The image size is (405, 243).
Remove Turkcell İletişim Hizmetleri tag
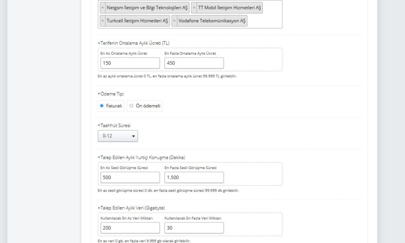102,21
